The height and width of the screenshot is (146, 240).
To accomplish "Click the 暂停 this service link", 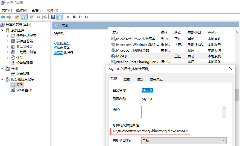I will (57, 48).
